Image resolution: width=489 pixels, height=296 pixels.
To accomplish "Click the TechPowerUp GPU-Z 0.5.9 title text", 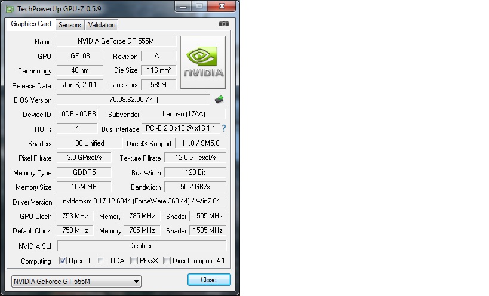I will click(59, 9).
